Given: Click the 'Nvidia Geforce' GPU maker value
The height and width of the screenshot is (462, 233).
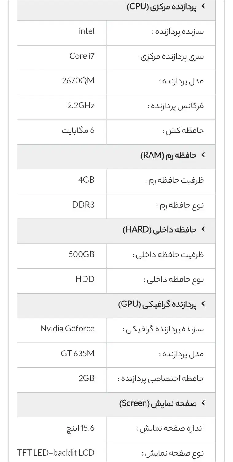Looking at the screenshot, I should 68,329.
